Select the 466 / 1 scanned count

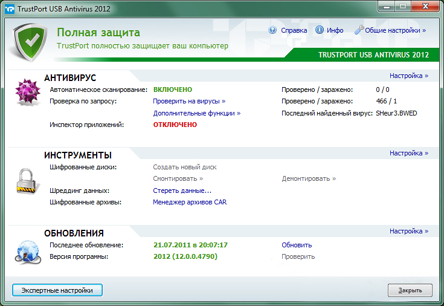(x=386, y=101)
